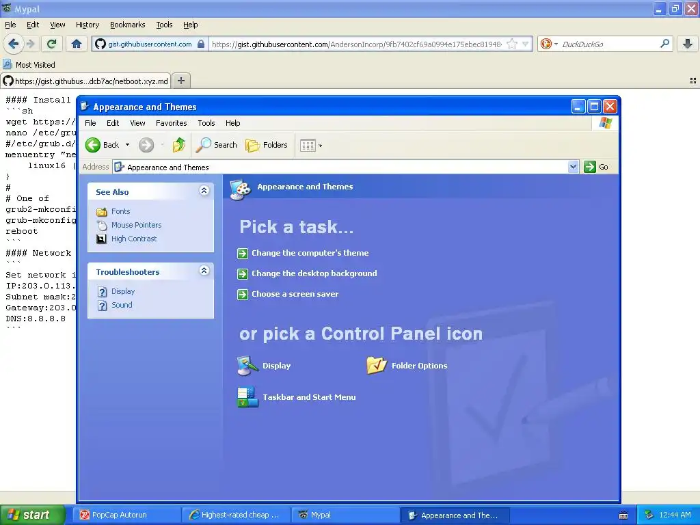The height and width of the screenshot is (525, 700).
Task: Click the High Contrast icon
Action: [x=102, y=239]
